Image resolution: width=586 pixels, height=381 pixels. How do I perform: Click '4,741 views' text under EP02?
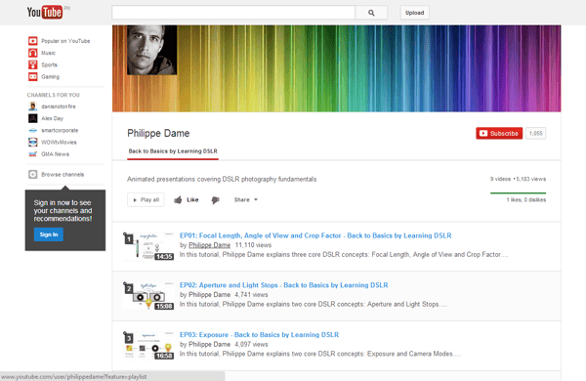(252, 295)
